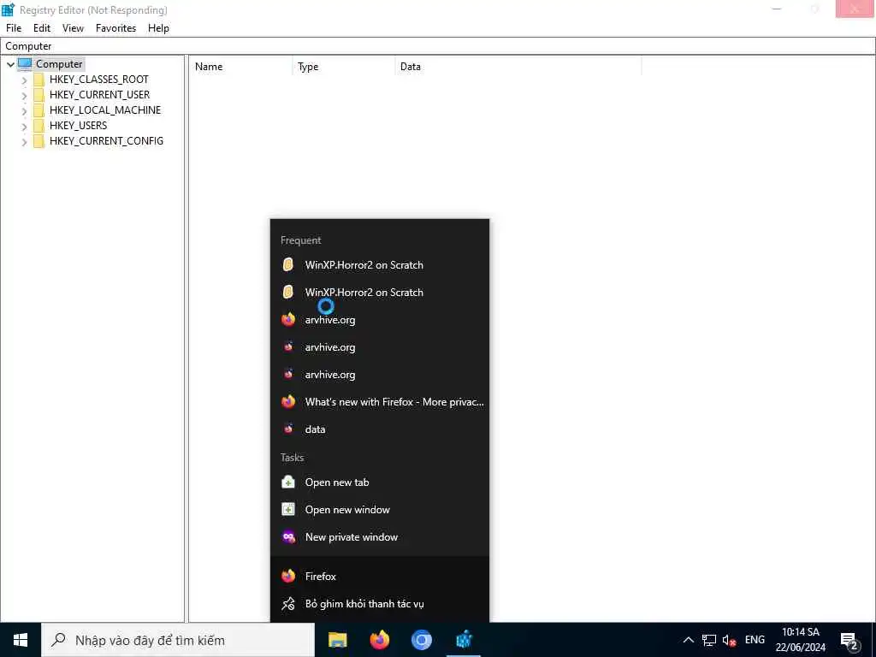Unpin Firefox via Bỏ ghim khỏi thanh tác vụ
This screenshot has width=876, height=657.
click(x=380, y=604)
